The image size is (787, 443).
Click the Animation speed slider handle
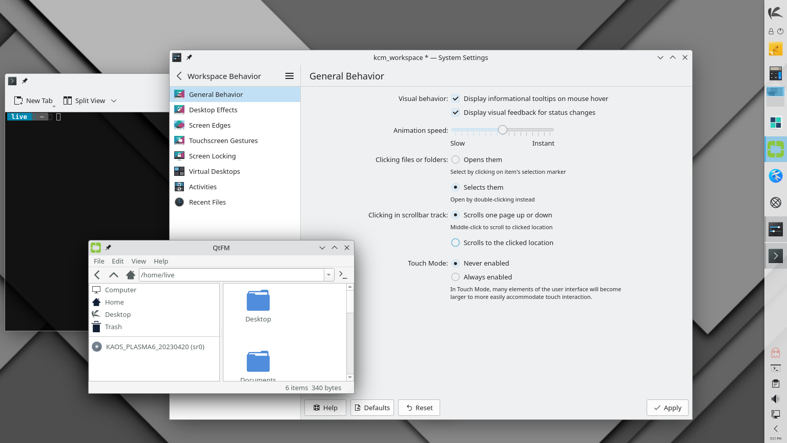tap(503, 130)
